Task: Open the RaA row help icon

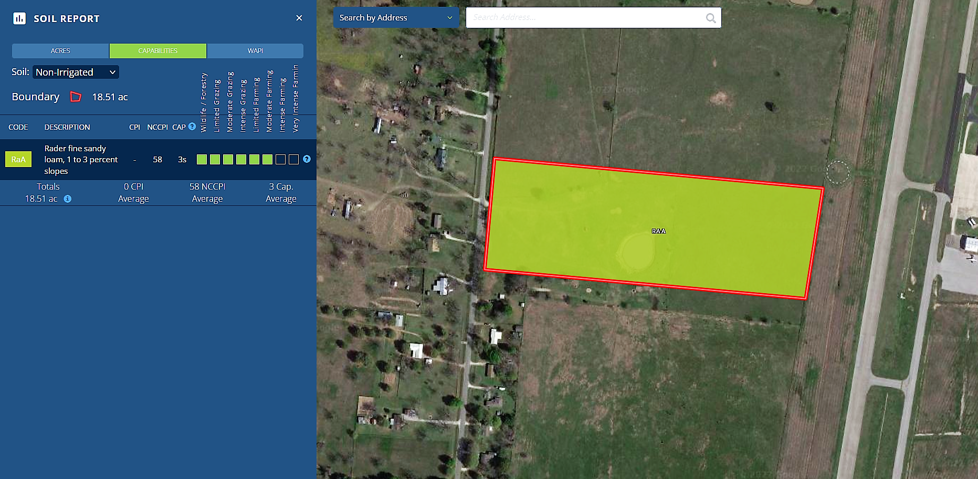Action: coord(307,159)
